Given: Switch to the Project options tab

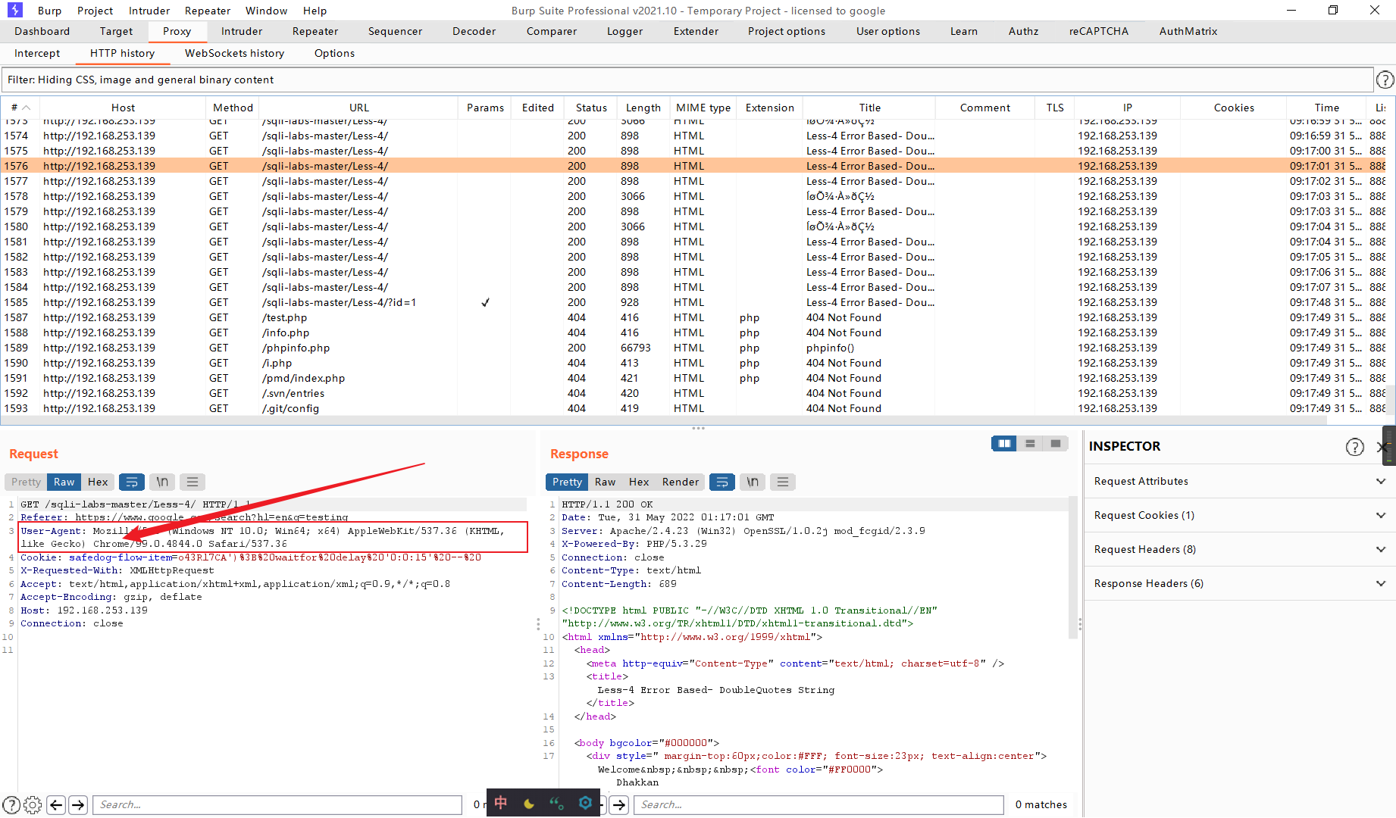Looking at the screenshot, I should pos(787,31).
